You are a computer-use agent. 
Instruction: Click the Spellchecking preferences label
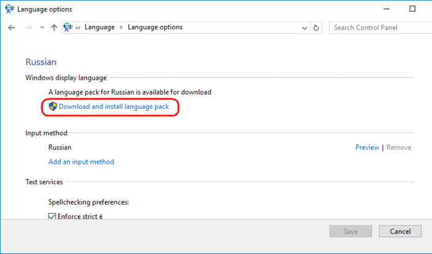coord(88,202)
